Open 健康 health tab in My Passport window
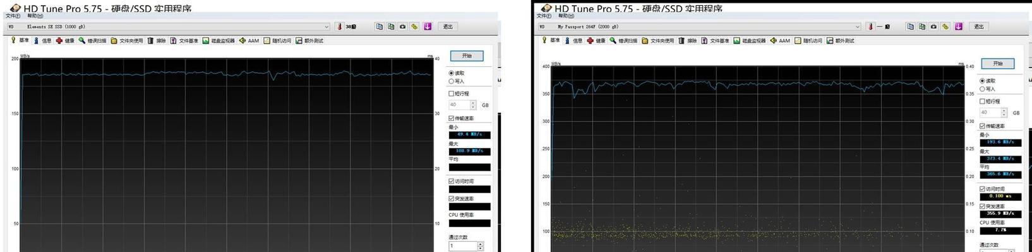This screenshot has height=252, width=1032. click(596, 40)
